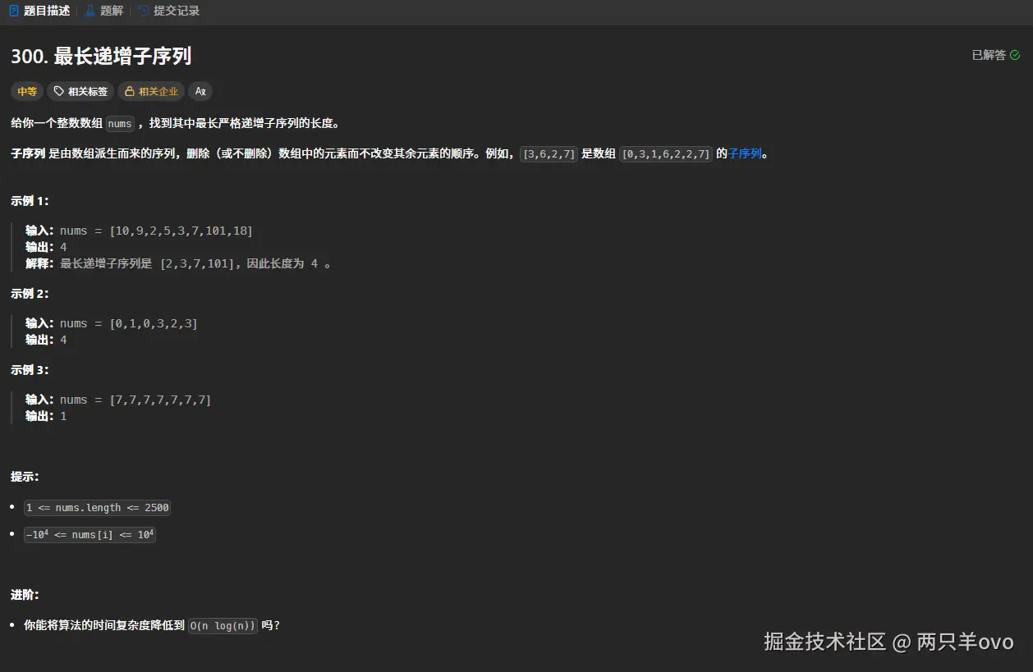The width and height of the screenshot is (1033, 672).
Task: Click the 已解答 green checkmark icon
Action: tap(1015, 55)
